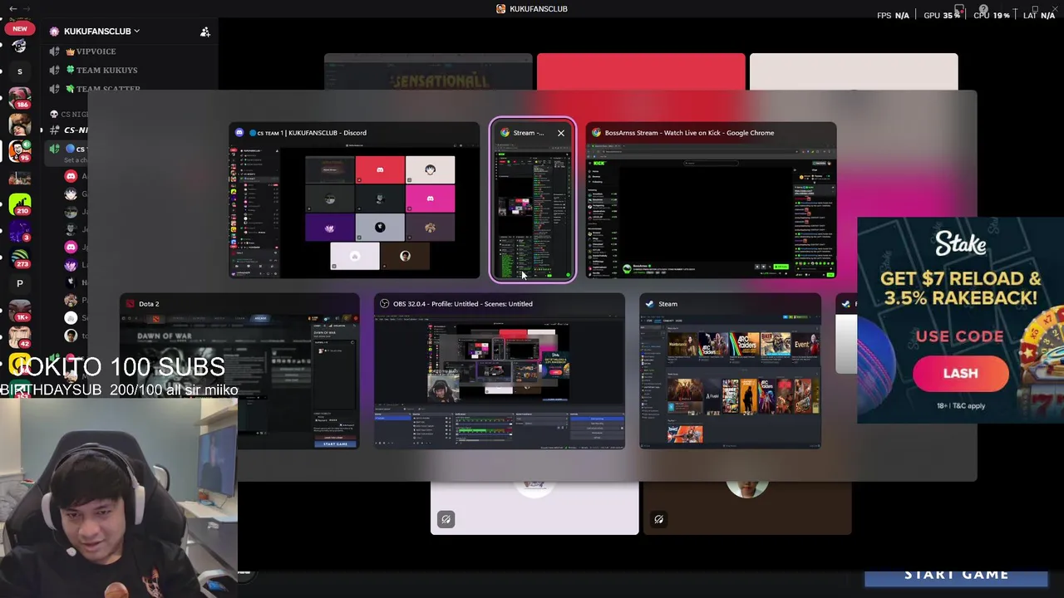Viewport: 1064px width, 598px height.
Task: Open the server with 95 notification badge
Action: click(x=20, y=151)
